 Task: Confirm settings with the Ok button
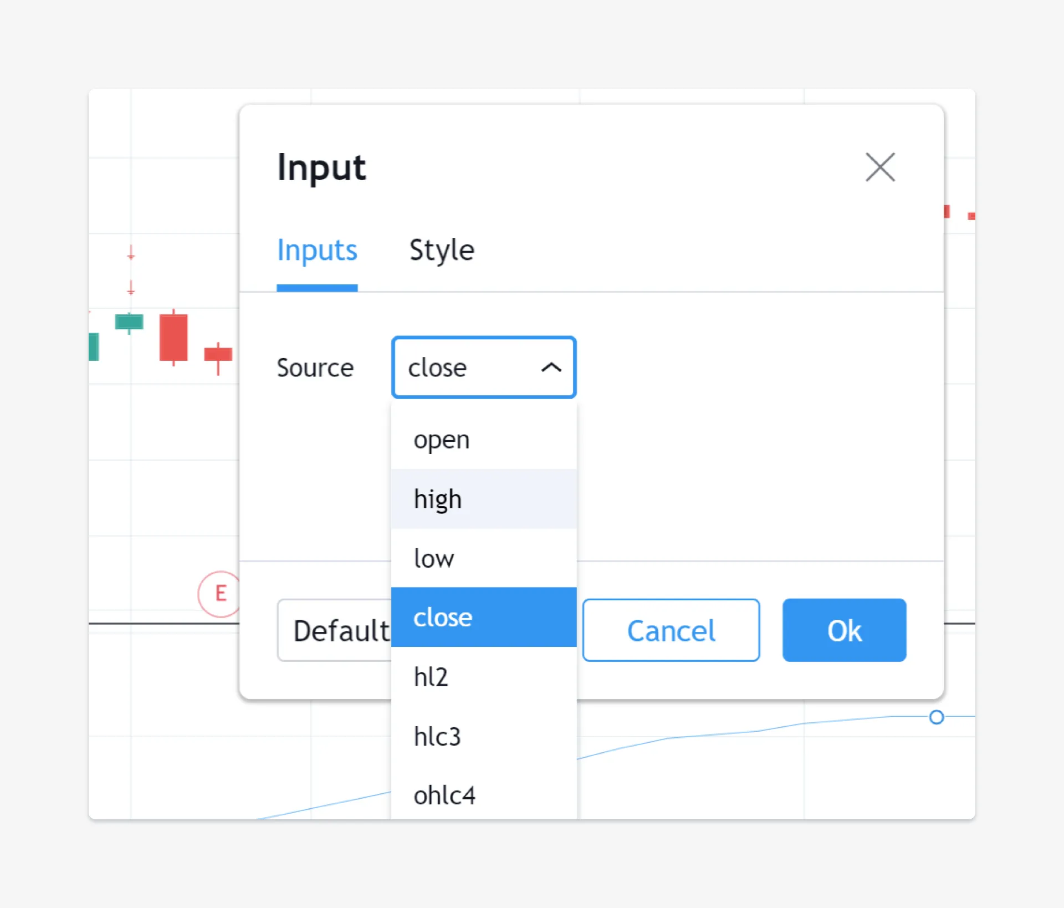[x=844, y=630]
